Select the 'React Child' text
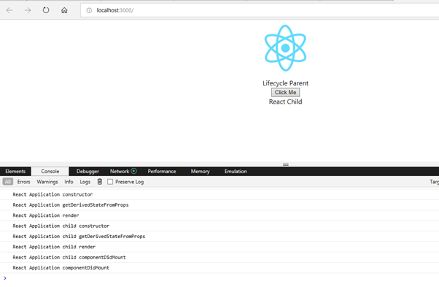This screenshot has width=439, height=287. (285, 102)
